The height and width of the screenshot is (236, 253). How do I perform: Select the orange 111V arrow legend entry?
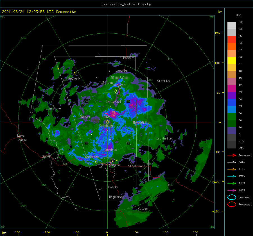(232, 169)
